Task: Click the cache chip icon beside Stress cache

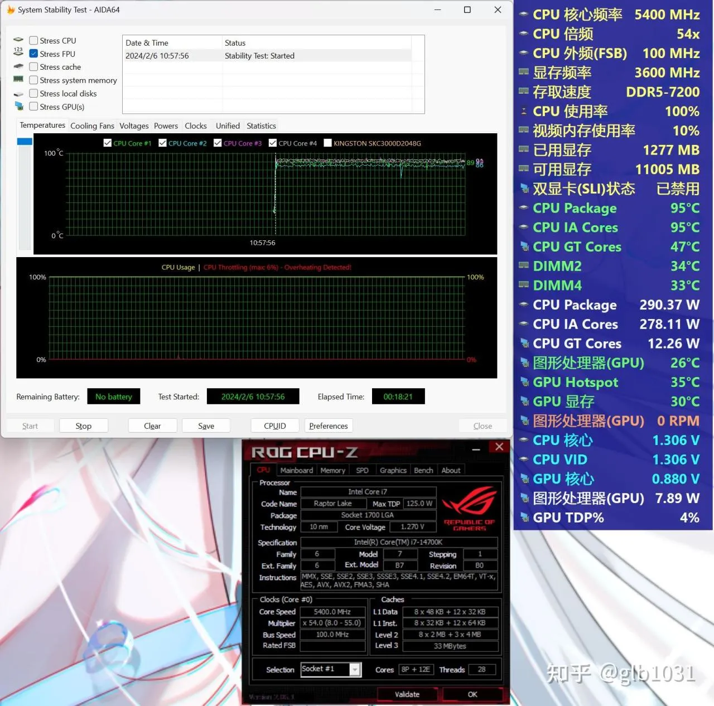Action: (x=18, y=66)
